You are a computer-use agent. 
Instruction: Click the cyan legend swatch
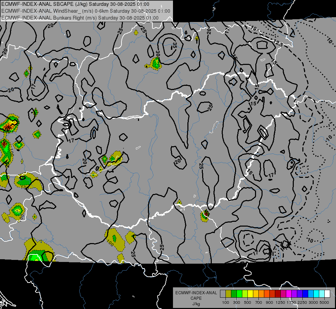(x=316, y=294)
